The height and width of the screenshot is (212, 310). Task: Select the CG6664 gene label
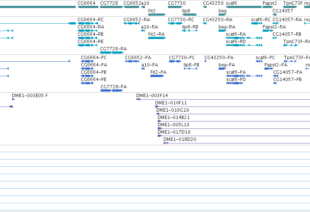point(86,3)
